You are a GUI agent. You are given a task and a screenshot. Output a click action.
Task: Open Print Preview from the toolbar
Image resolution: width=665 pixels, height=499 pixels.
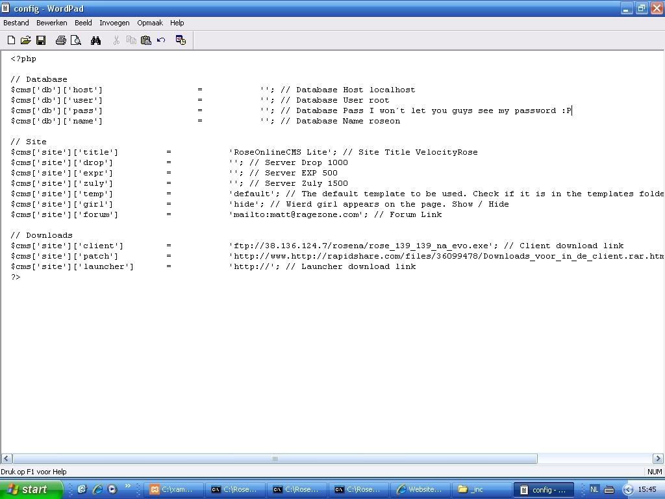76,40
